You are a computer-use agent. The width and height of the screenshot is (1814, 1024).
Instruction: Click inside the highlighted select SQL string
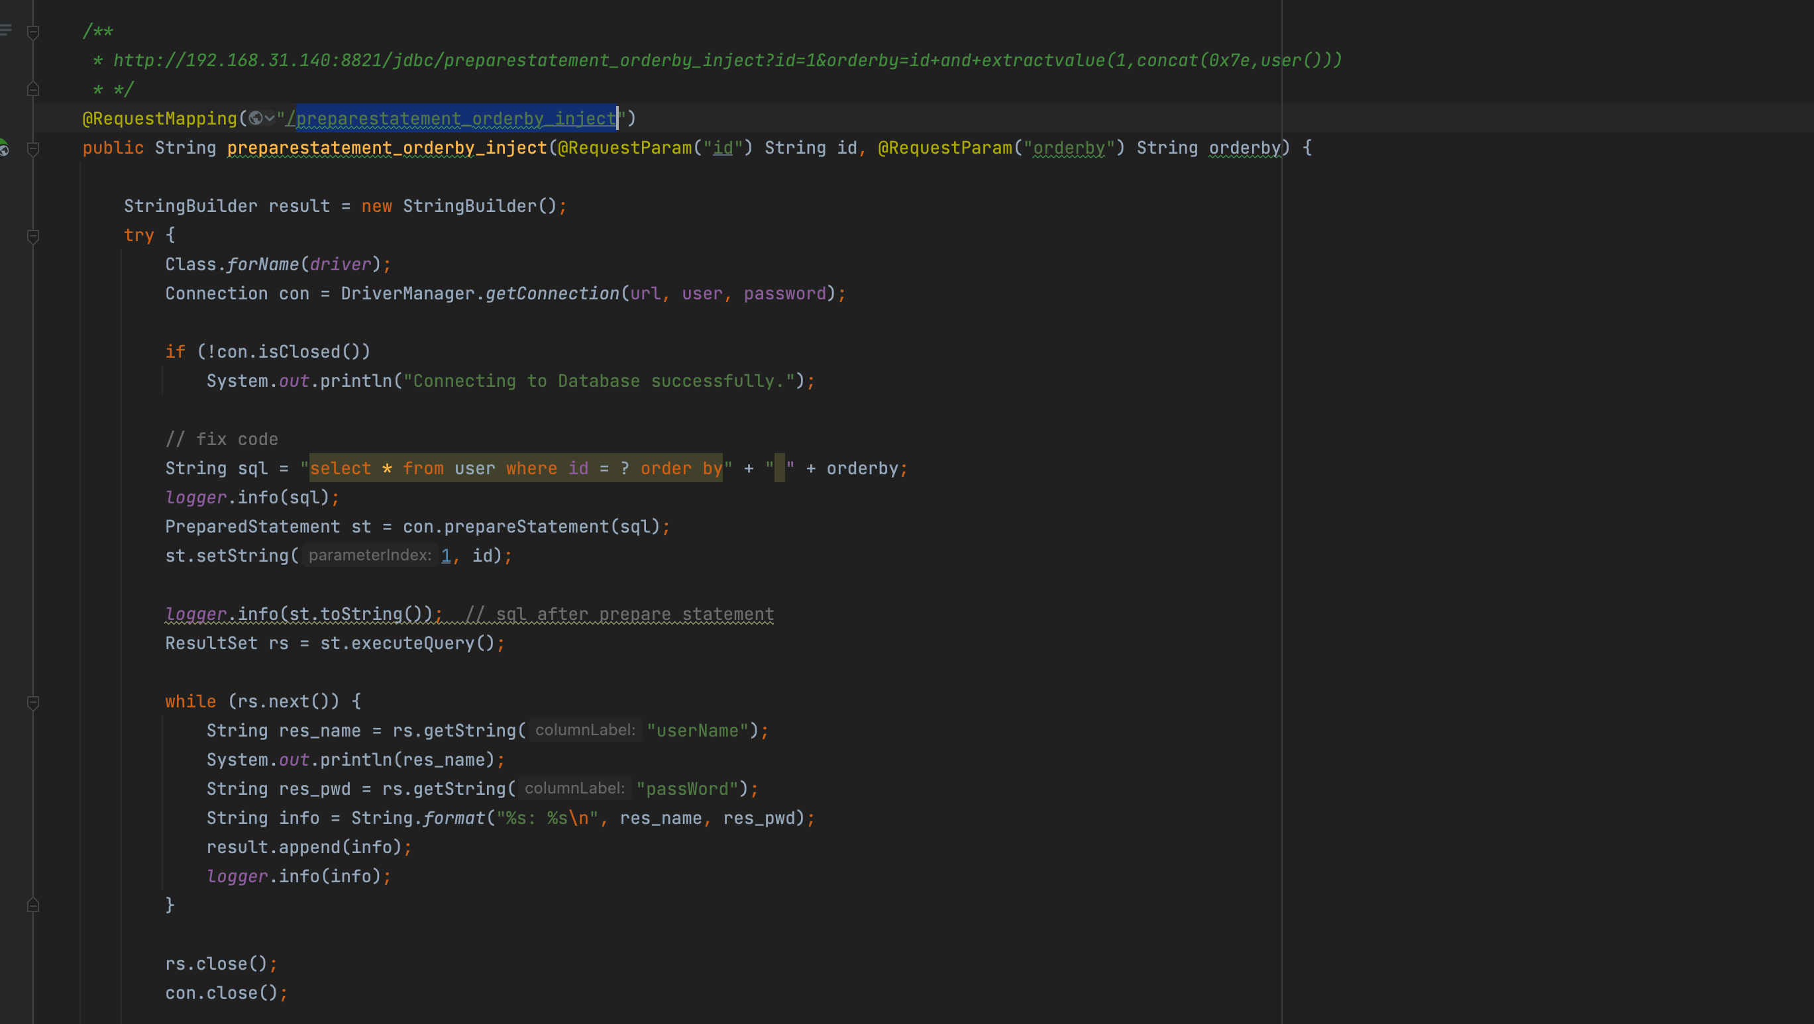pyautogui.click(x=515, y=468)
